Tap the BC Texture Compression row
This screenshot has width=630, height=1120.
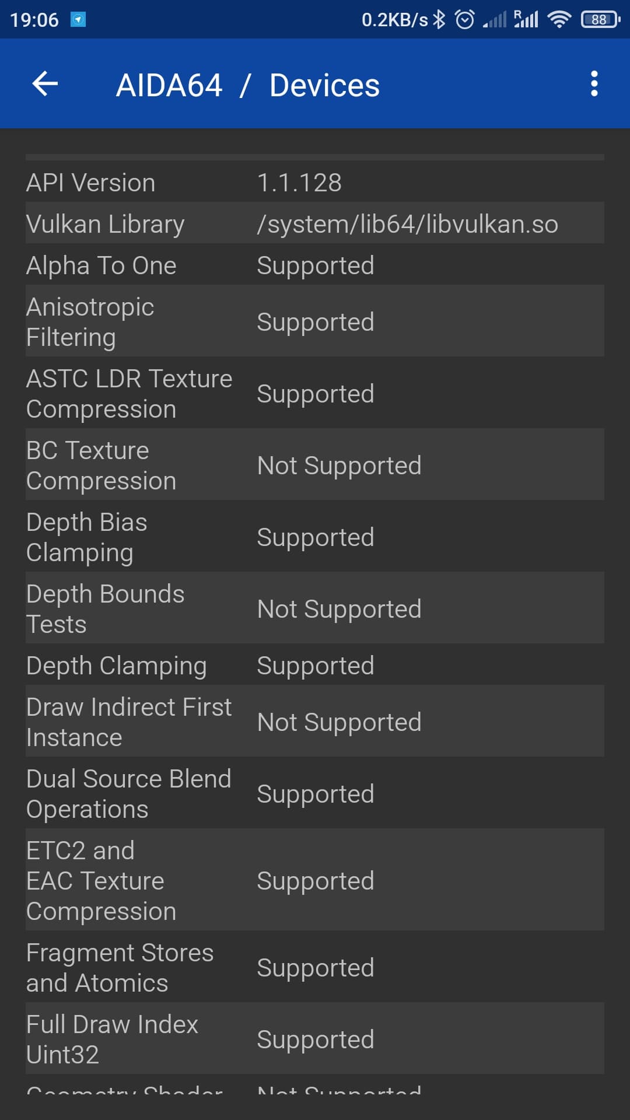[315, 466]
